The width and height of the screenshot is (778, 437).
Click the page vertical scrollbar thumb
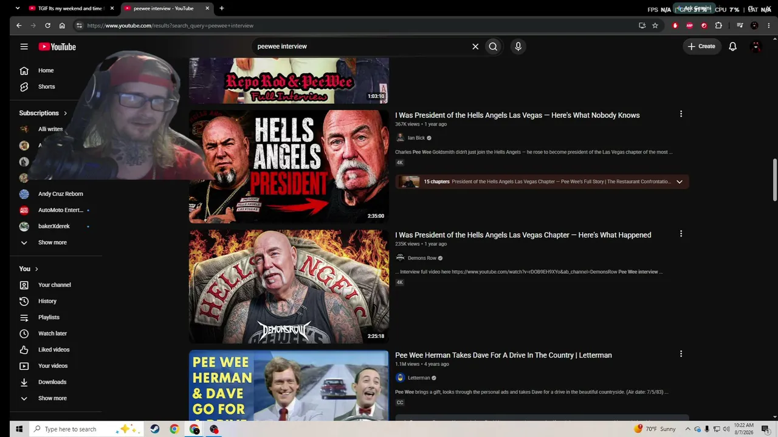tap(774, 180)
